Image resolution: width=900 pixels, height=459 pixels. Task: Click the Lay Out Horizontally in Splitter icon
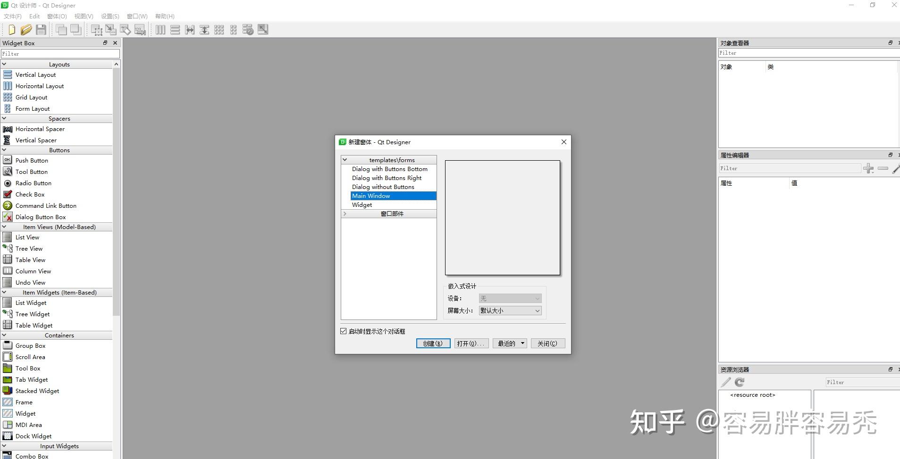pos(190,29)
